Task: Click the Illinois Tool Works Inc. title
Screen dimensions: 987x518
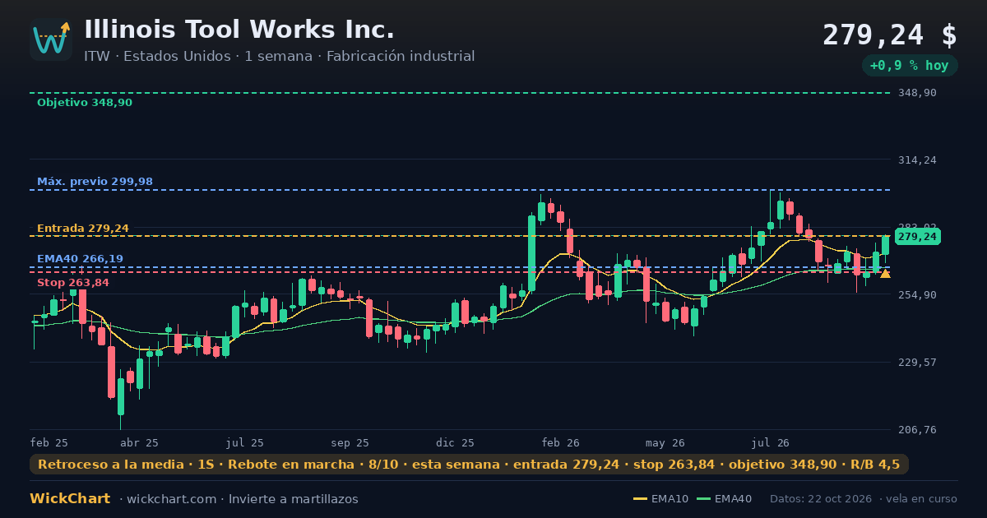Action: pos(239,30)
